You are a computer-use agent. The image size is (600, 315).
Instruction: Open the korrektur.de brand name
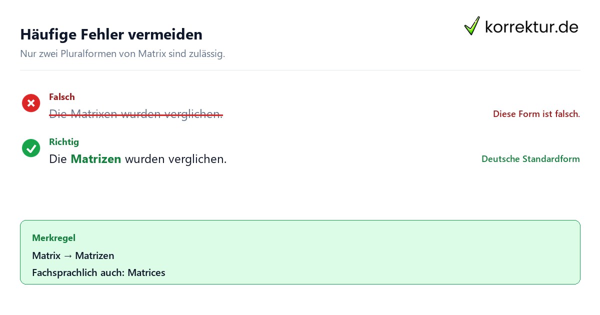pyautogui.click(x=531, y=26)
